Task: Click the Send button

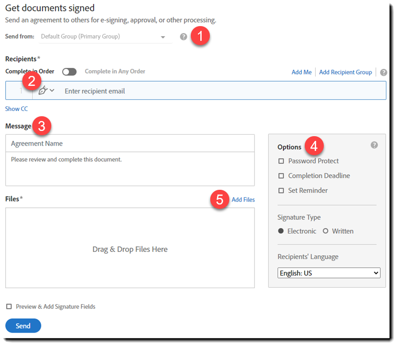Action: point(23,325)
